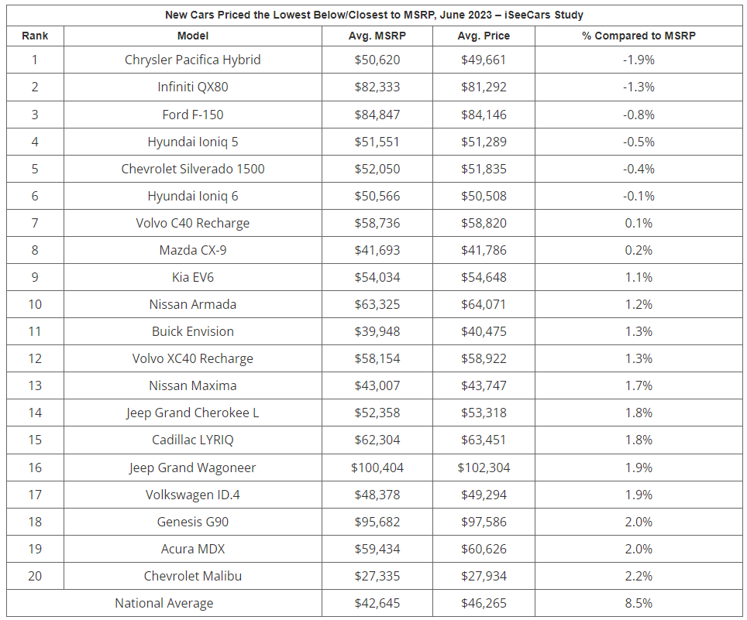Click the Volvo C40 Recharge cell
Screen dimensions: 747x620
(192, 223)
